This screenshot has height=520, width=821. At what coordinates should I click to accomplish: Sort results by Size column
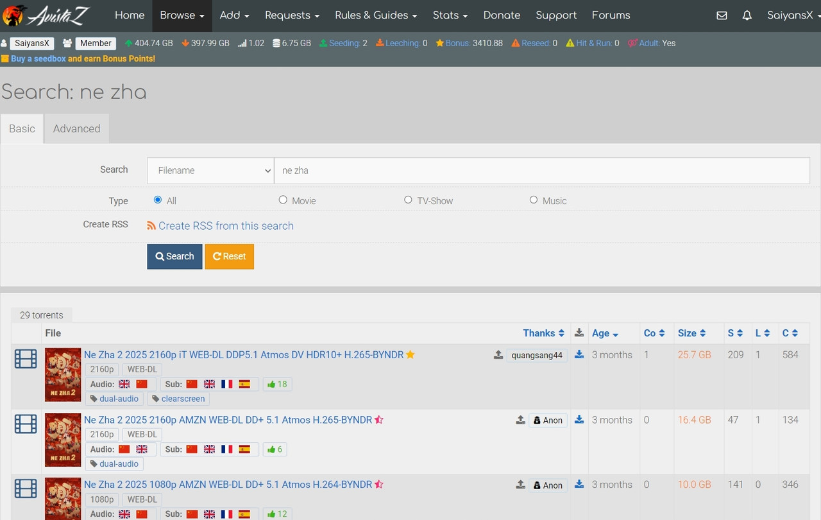point(691,333)
